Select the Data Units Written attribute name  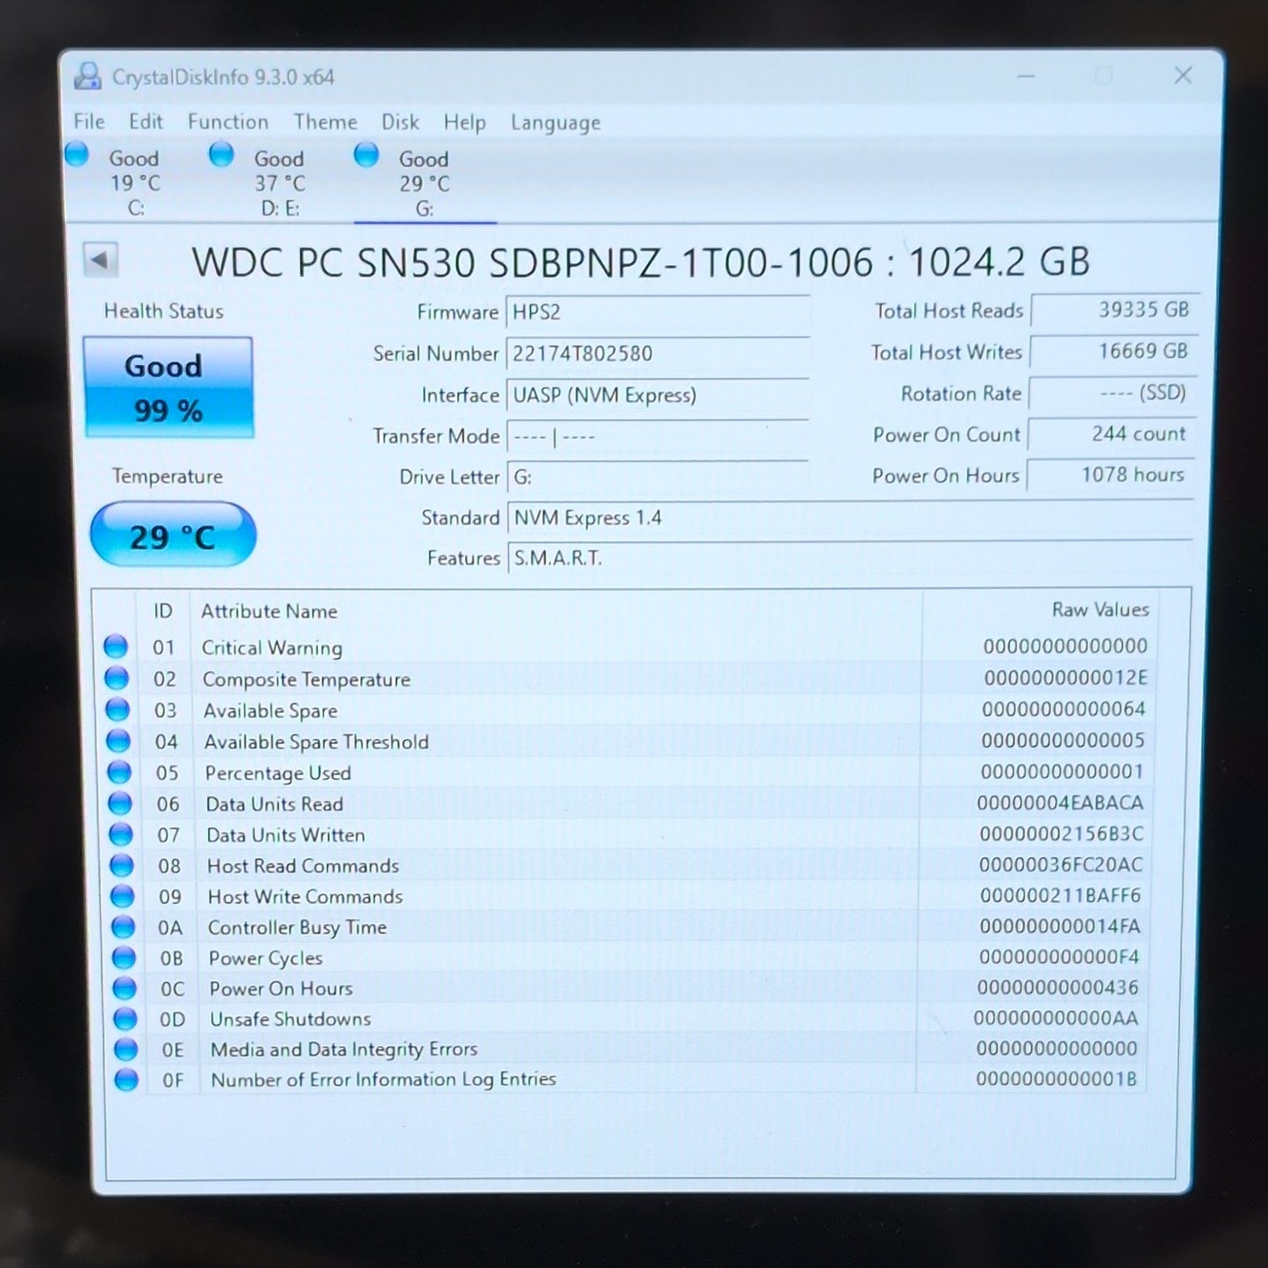286,835
